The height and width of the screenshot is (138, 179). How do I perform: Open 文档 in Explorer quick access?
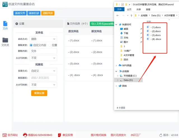(x=126, y=37)
